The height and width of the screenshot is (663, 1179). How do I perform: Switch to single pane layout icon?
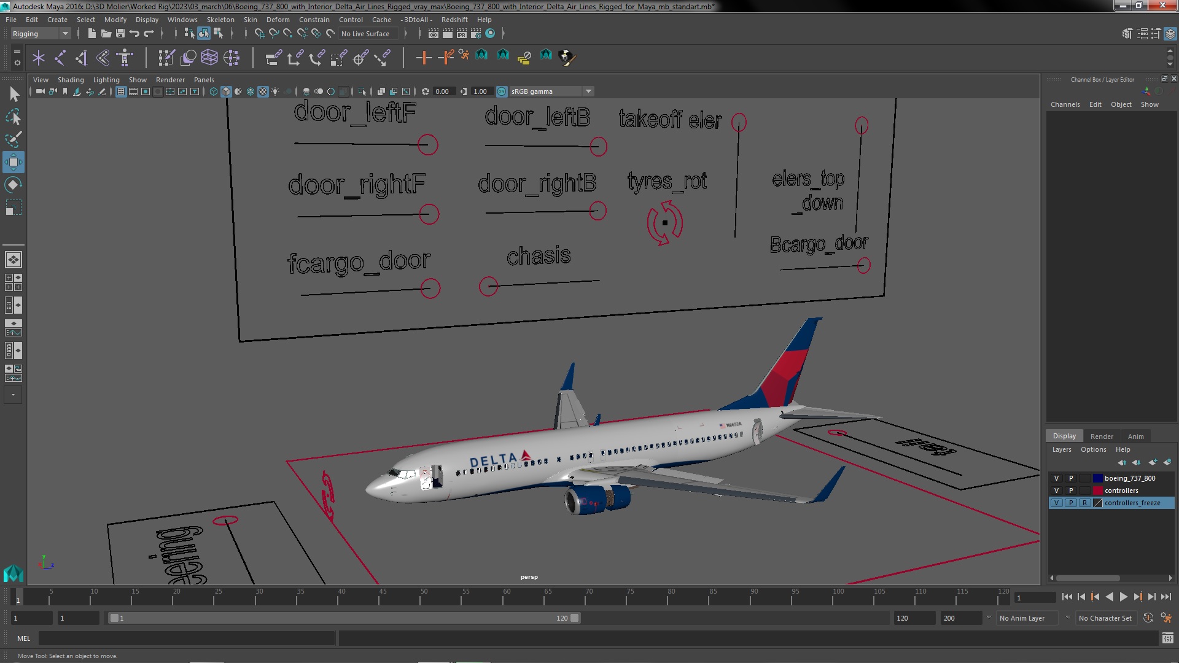(x=14, y=260)
